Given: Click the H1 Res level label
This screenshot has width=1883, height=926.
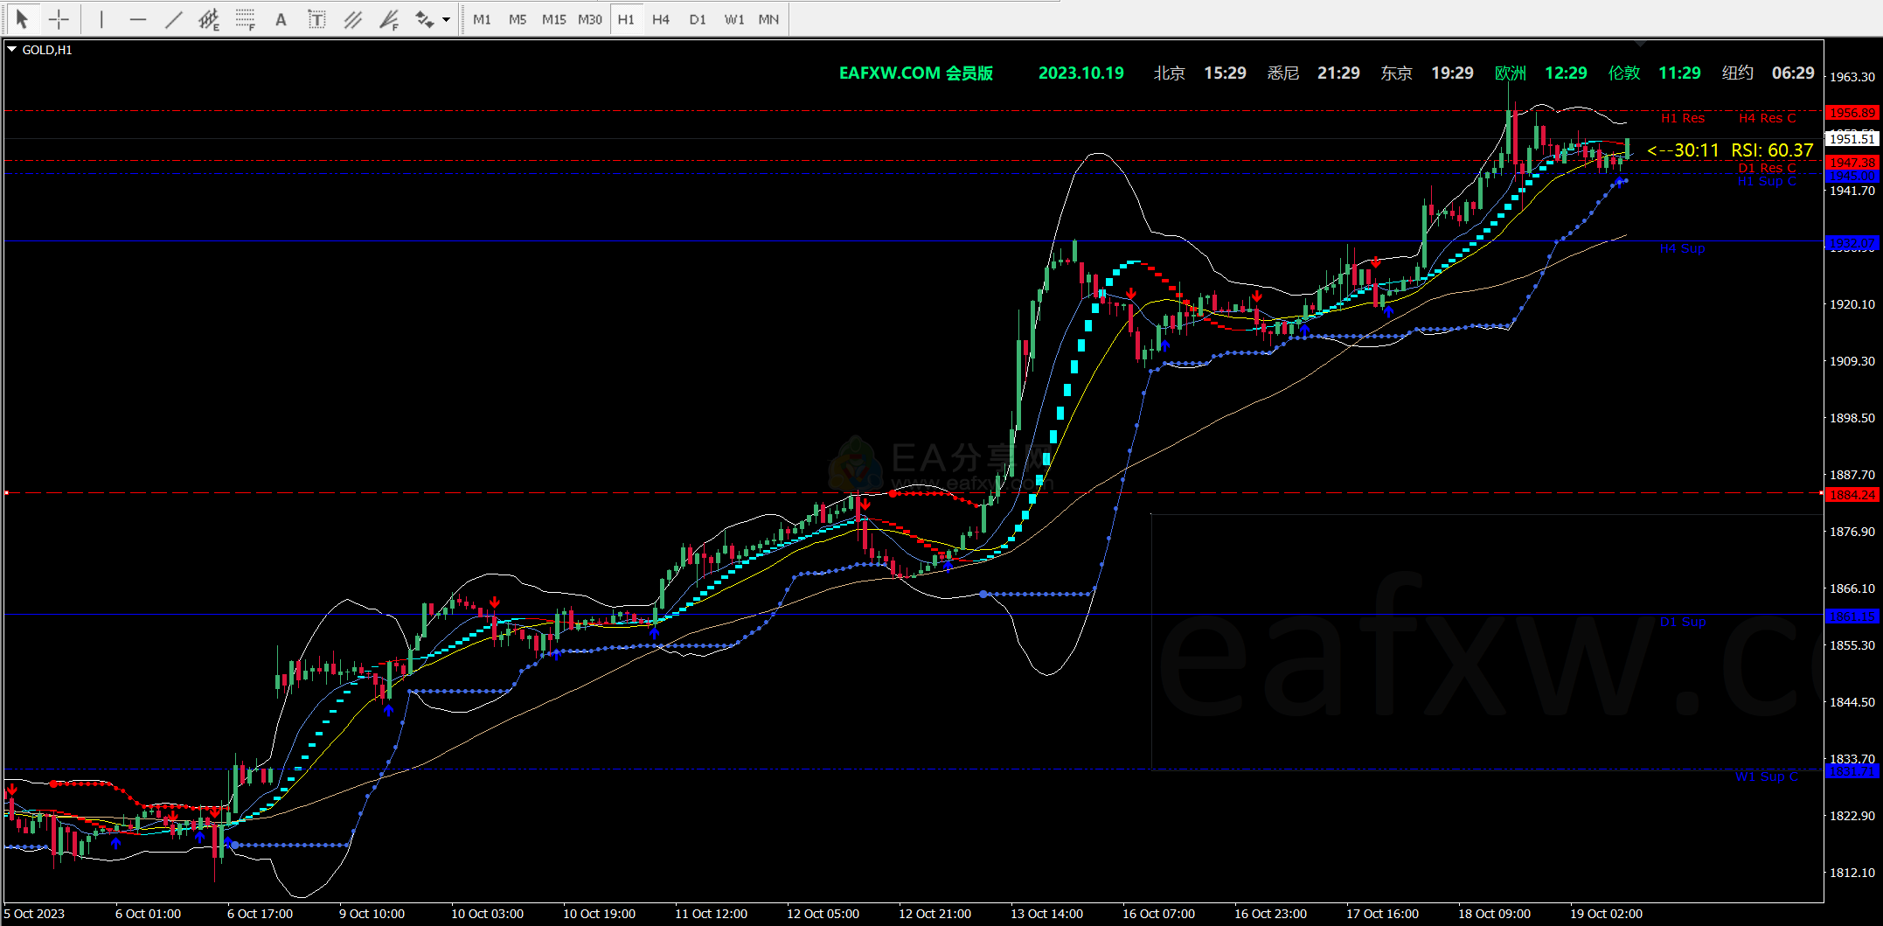Looking at the screenshot, I should [x=1683, y=118].
